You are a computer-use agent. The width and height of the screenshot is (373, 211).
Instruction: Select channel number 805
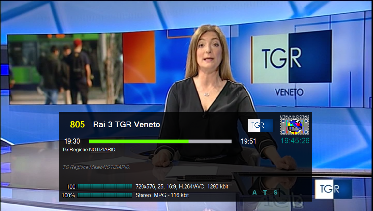point(77,124)
